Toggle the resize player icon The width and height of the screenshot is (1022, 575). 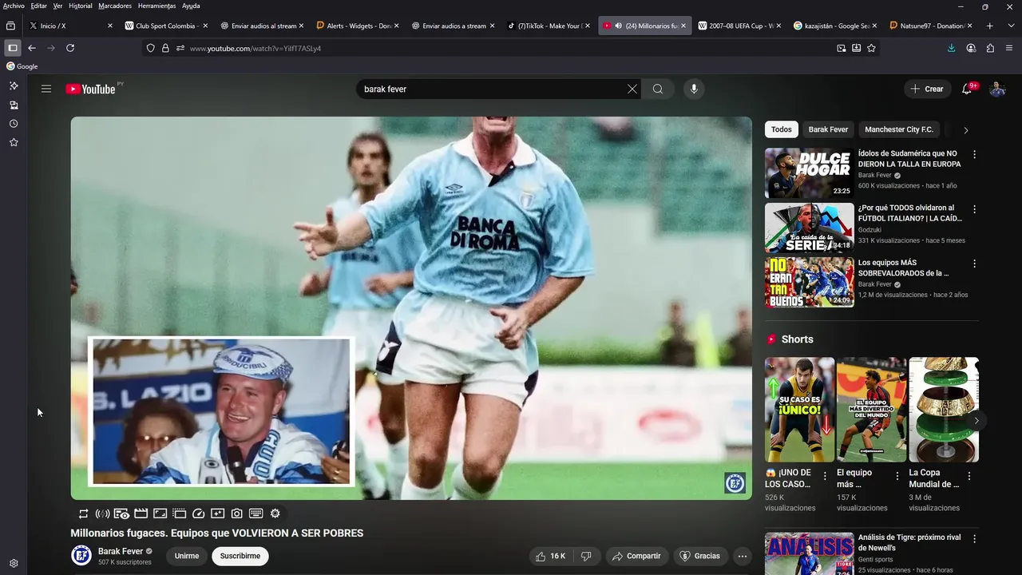[x=160, y=514]
